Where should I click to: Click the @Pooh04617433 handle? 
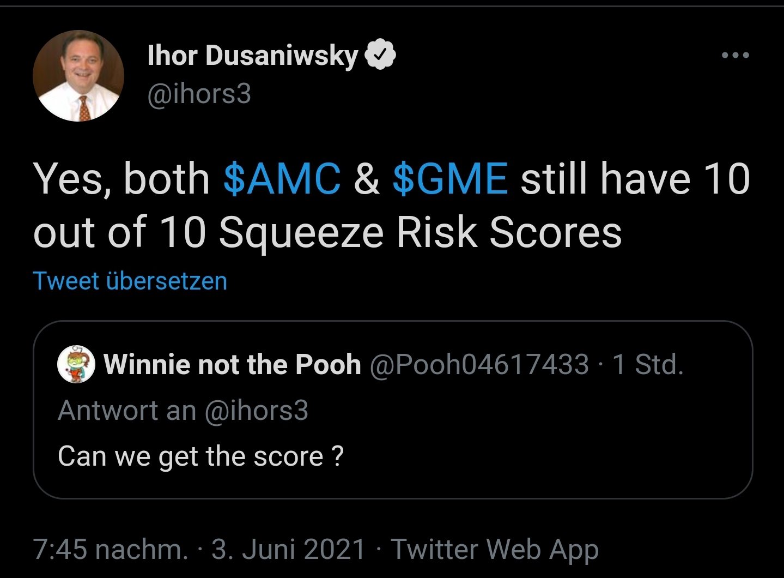coord(479,364)
